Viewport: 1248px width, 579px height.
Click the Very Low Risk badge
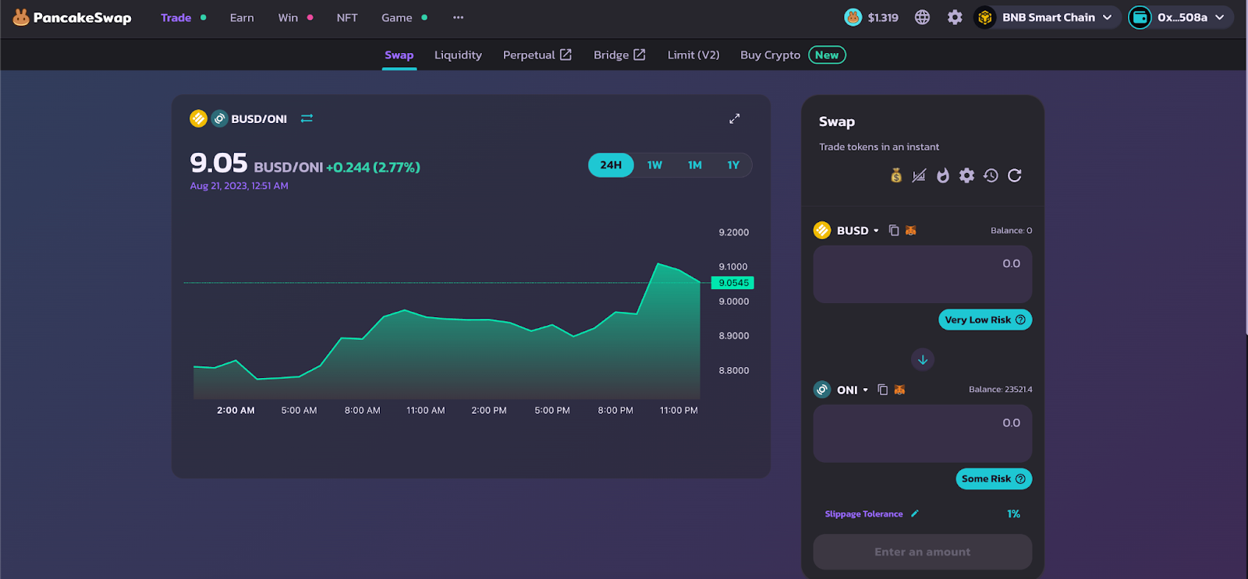pyautogui.click(x=984, y=320)
